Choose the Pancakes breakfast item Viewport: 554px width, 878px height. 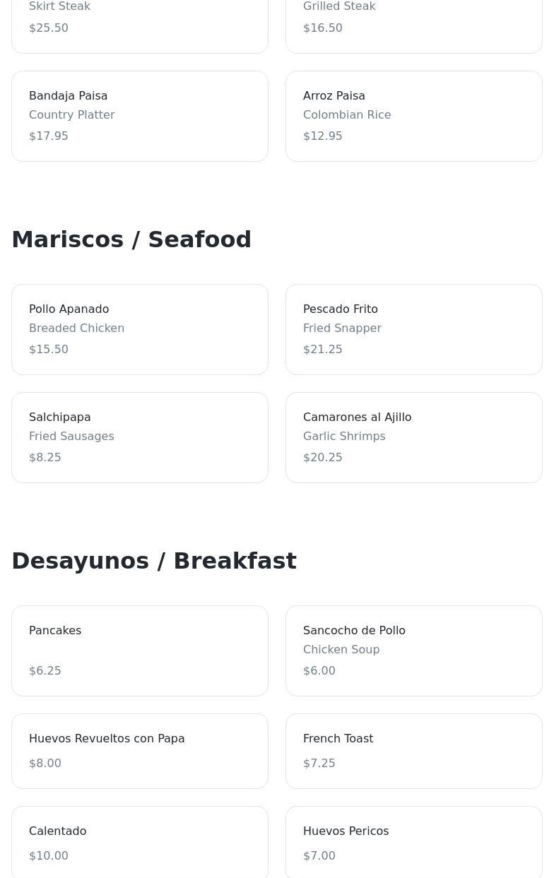[x=139, y=651]
